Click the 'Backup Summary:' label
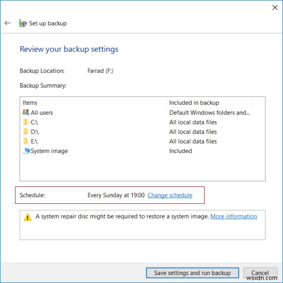This screenshot has width=283, height=283. (x=43, y=86)
